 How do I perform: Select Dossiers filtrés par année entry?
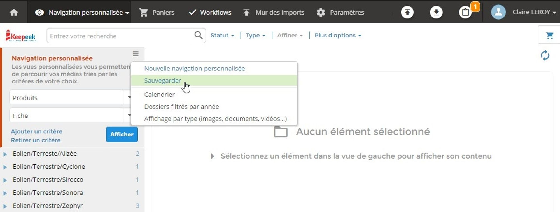click(181, 107)
